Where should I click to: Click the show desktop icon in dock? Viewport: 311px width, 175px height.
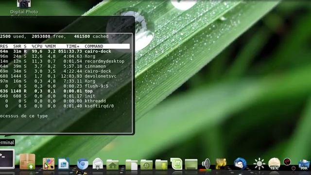click(191, 164)
